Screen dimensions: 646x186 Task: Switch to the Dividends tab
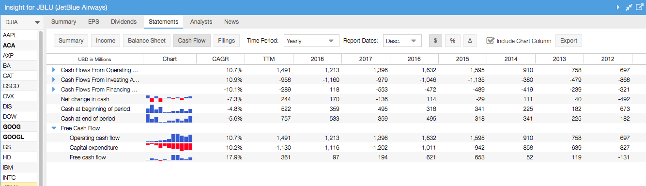[124, 22]
